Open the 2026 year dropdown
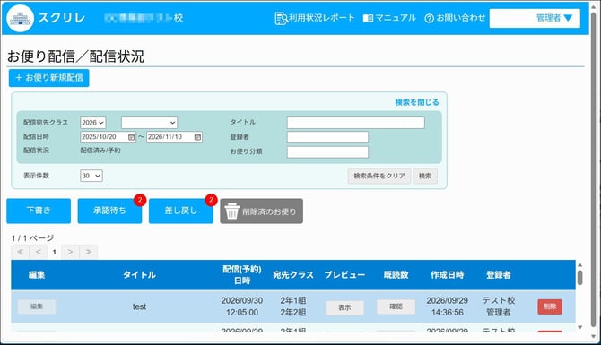 (93, 123)
